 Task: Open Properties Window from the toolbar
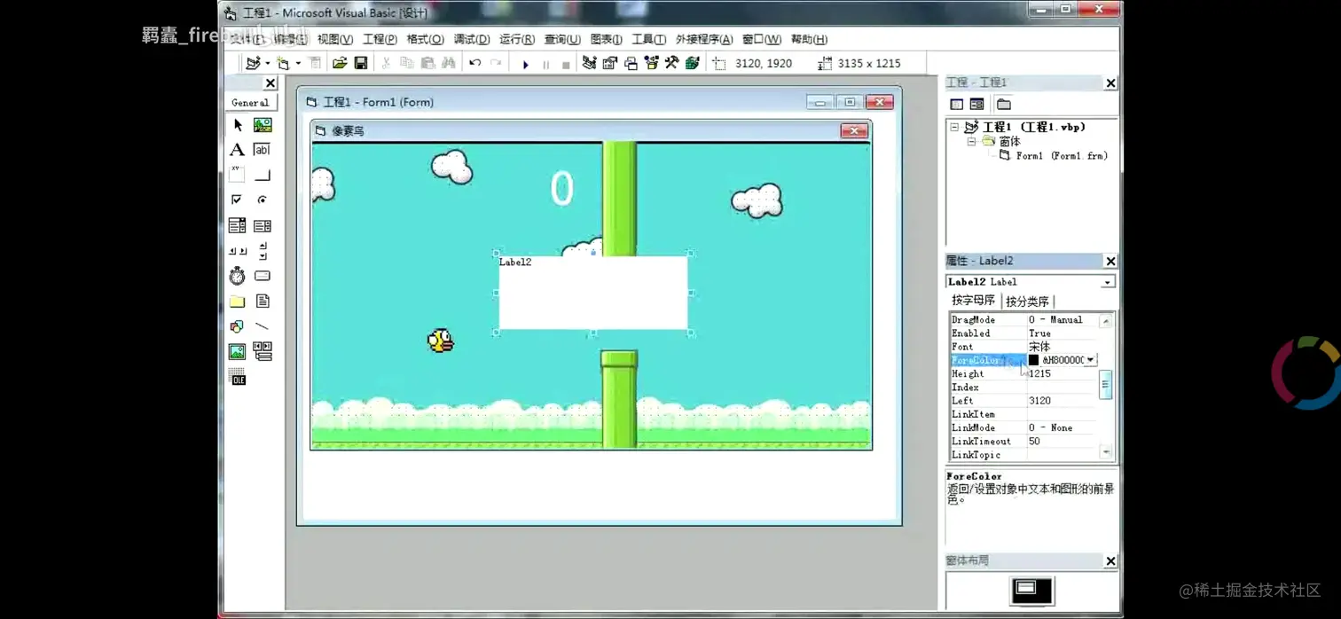(x=610, y=63)
